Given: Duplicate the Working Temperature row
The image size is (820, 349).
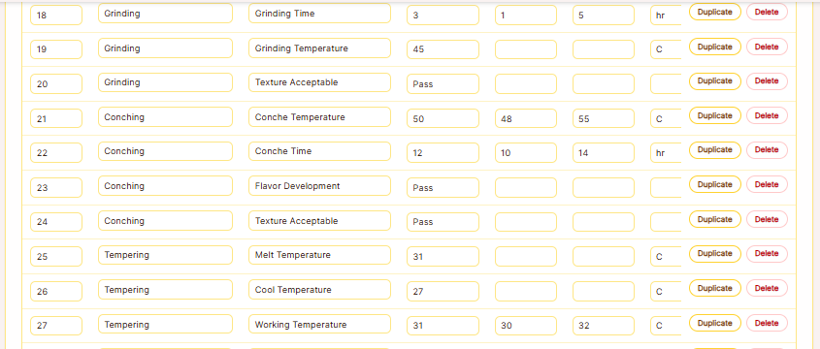Looking at the screenshot, I should [x=715, y=323].
